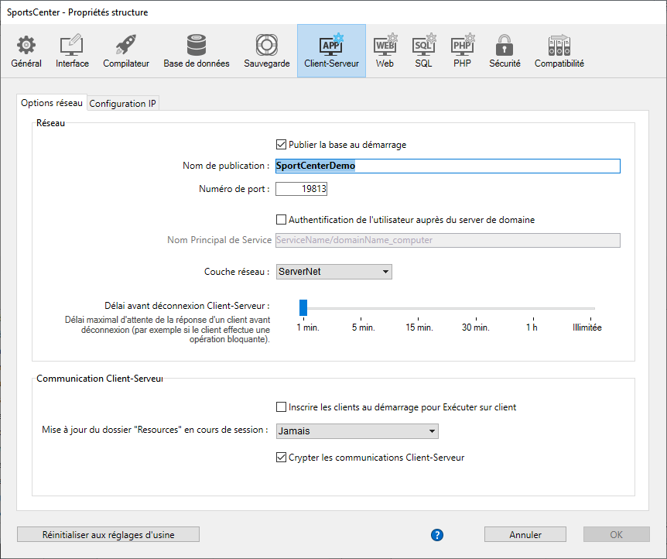Viewport: 667px width, 559px height.
Task: Enable authentification auprès du server de domaine
Action: tap(282, 219)
